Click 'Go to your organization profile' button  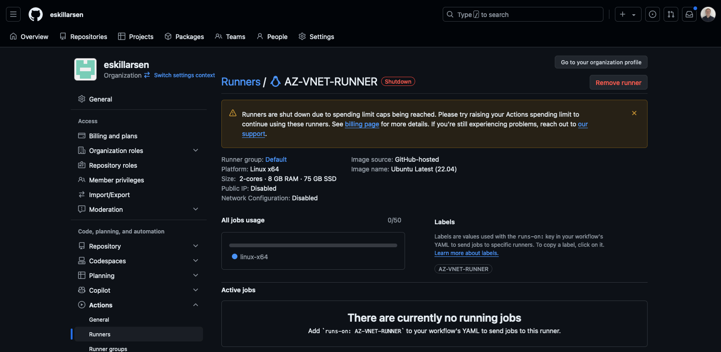601,62
